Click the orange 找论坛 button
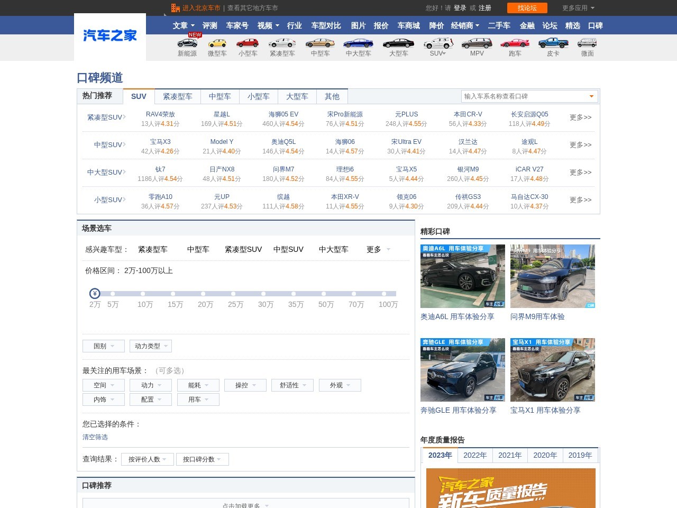 [x=527, y=8]
